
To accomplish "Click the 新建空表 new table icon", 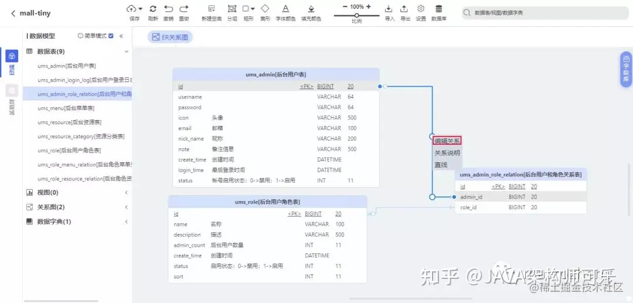I will pyautogui.click(x=212, y=8).
